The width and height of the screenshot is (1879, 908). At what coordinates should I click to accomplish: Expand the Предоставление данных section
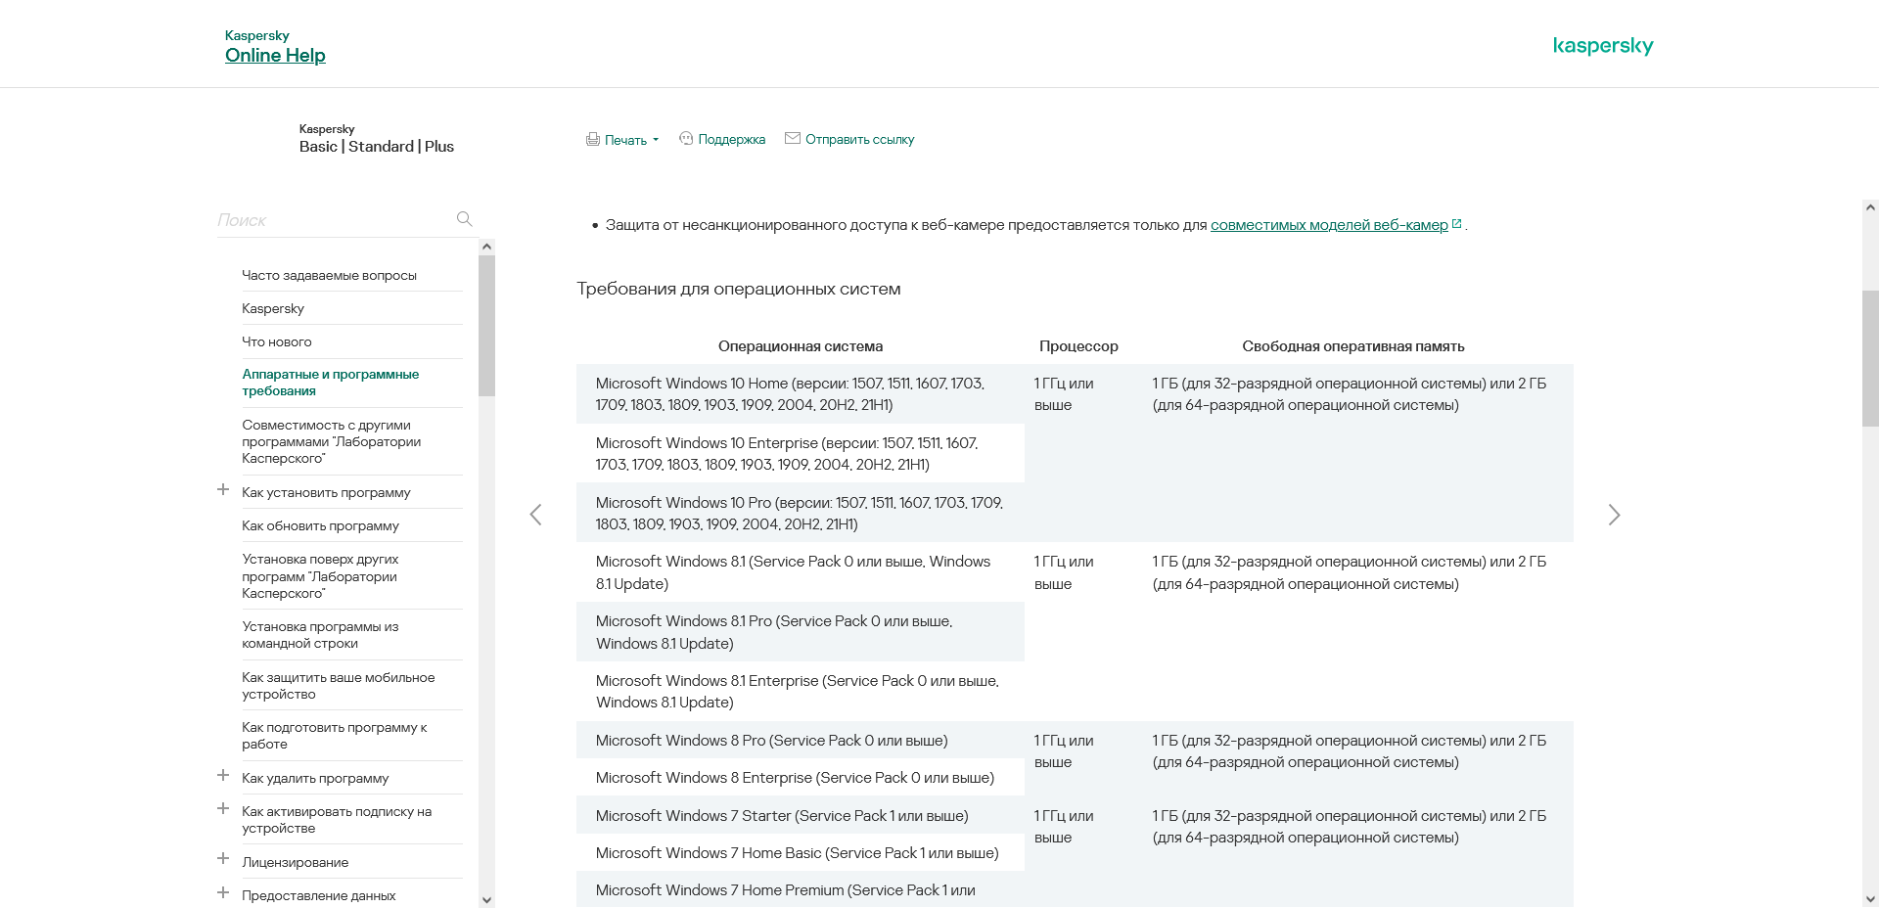point(223,893)
